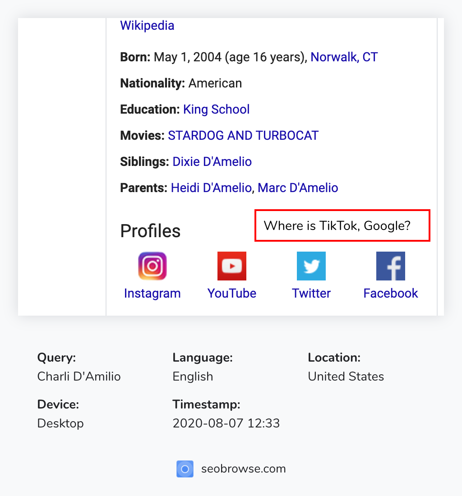Viewport: 462px width, 496px height.
Task: Select the Facebook 'f' letterform
Action: (x=393, y=267)
